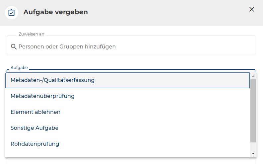The image size is (263, 164).
Task: Select Metadaten-/Qualitätserfassung from the list
Action: point(52,80)
